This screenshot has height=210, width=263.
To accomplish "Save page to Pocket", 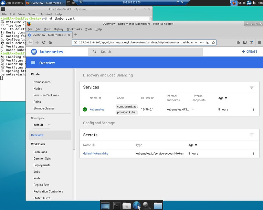I will coord(208,42).
